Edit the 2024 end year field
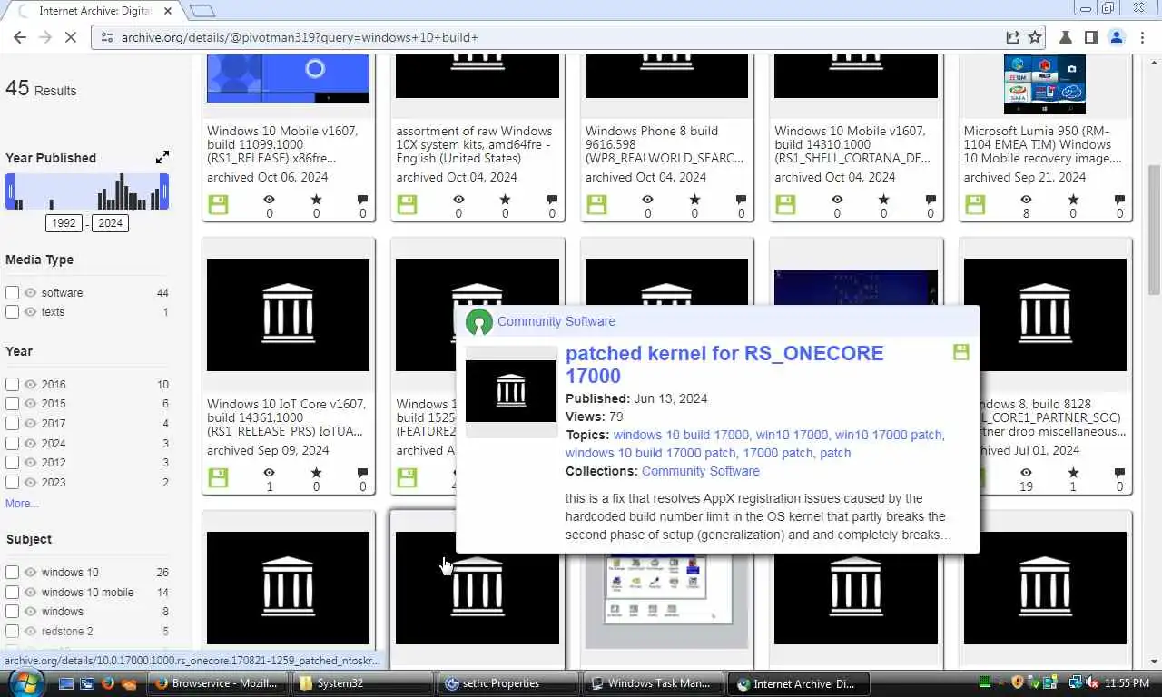The height and width of the screenshot is (697, 1162). click(x=111, y=223)
